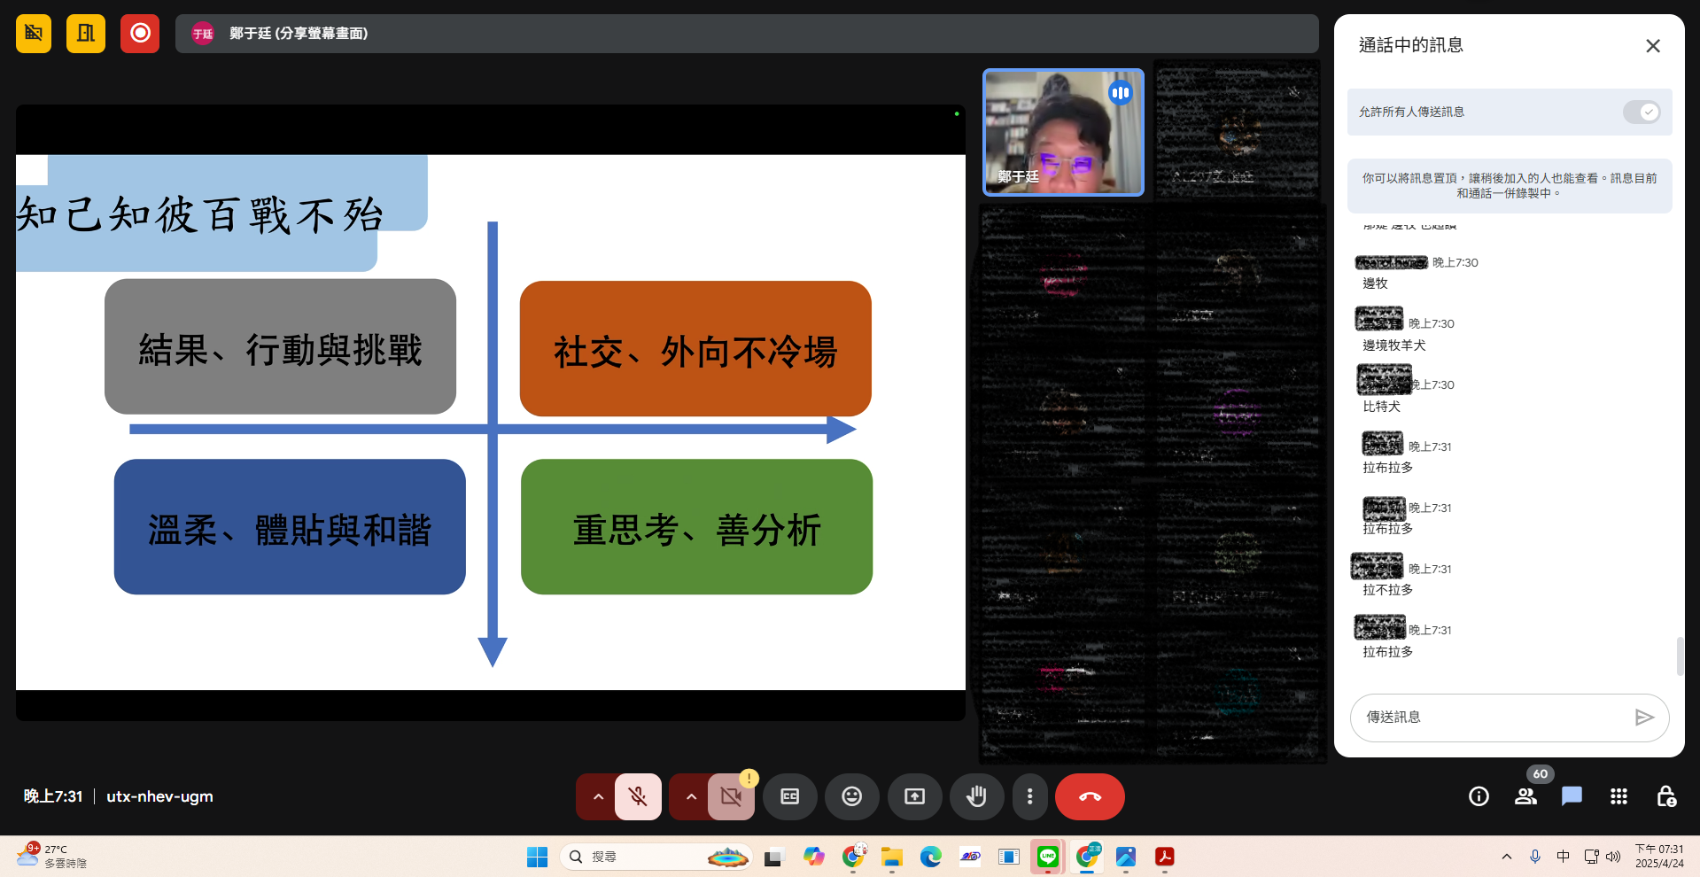Viewport: 1700px width, 877px height.
Task: Send an emoji reaction
Action: point(851,796)
